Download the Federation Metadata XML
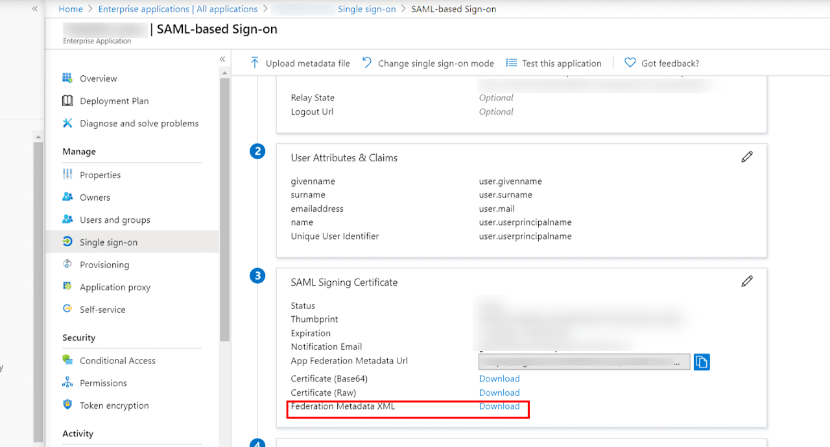 pos(499,406)
